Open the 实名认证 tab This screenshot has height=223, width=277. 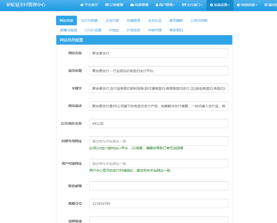[x=155, y=21]
